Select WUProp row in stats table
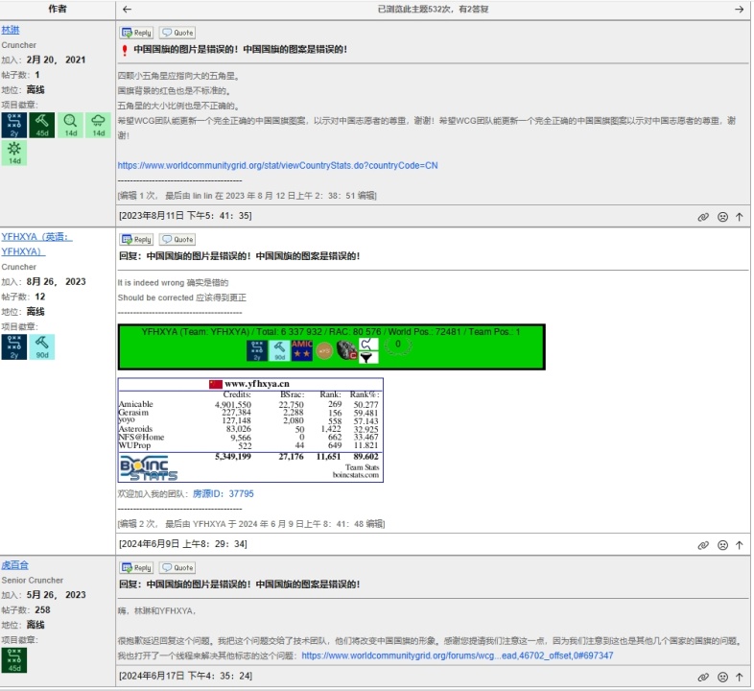754x691 pixels. (248, 445)
